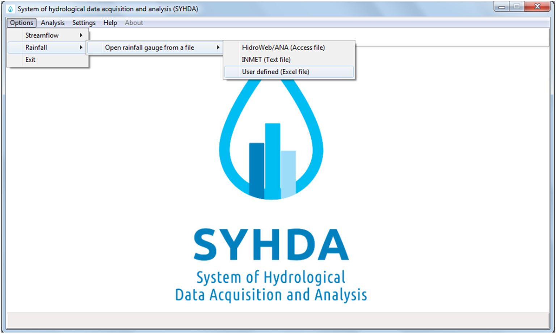
Task: Expand the Open rainfall gauge from a file submenu
Action: [x=149, y=47]
